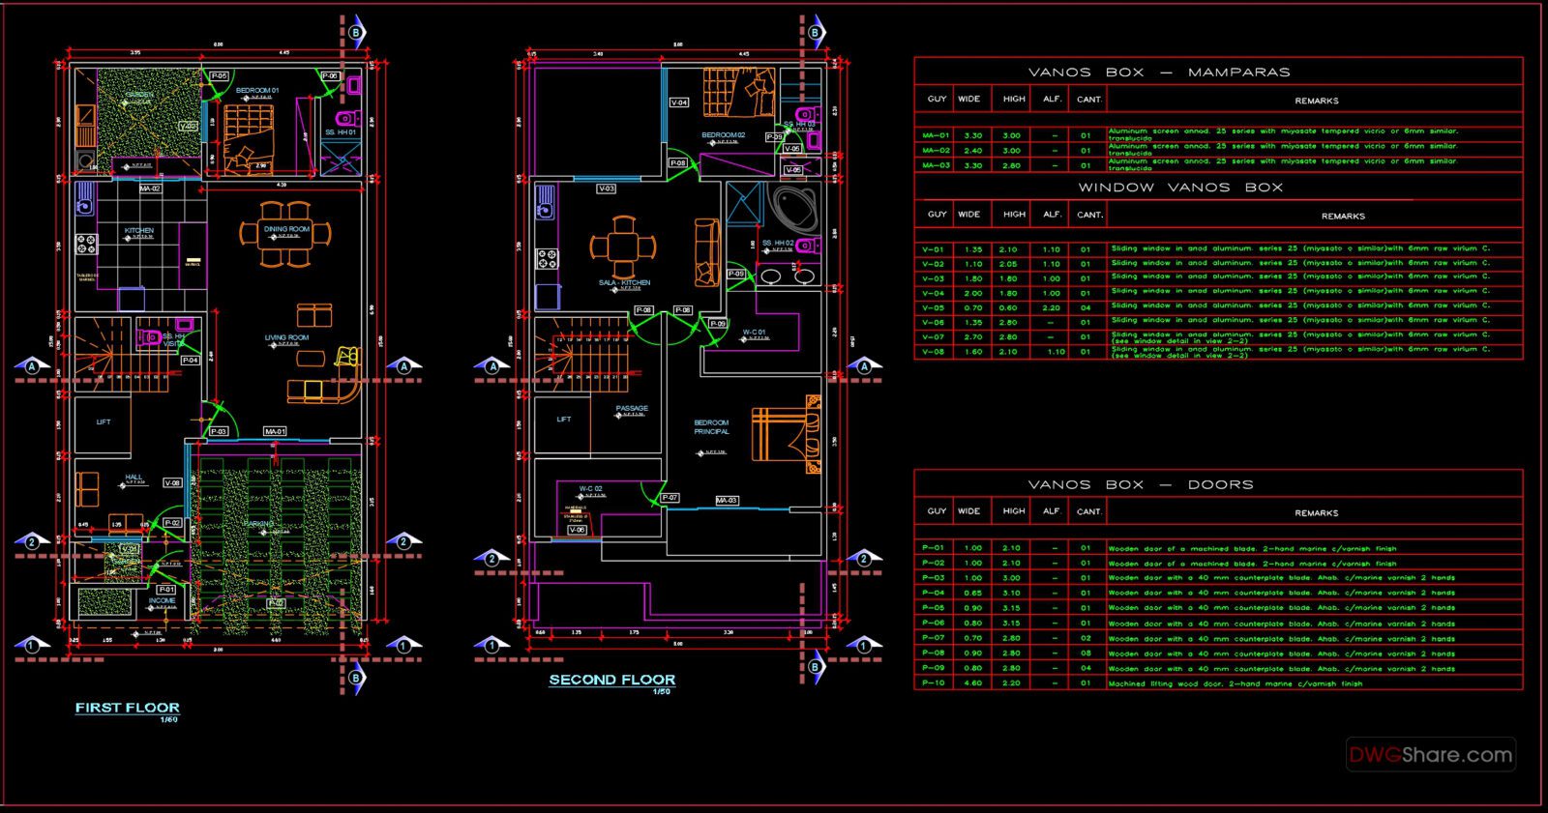The height and width of the screenshot is (813, 1548).
Task: Select the yellow armchair in Living Room
Action: pyautogui.click(x=347, y=358)
